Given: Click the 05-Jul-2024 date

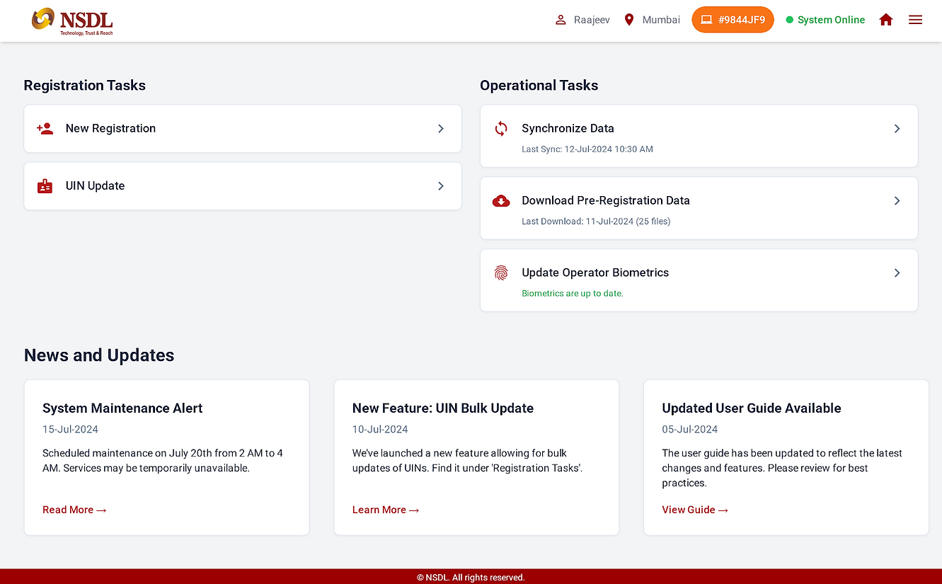Looking at the screenshot, I should 690,430.
